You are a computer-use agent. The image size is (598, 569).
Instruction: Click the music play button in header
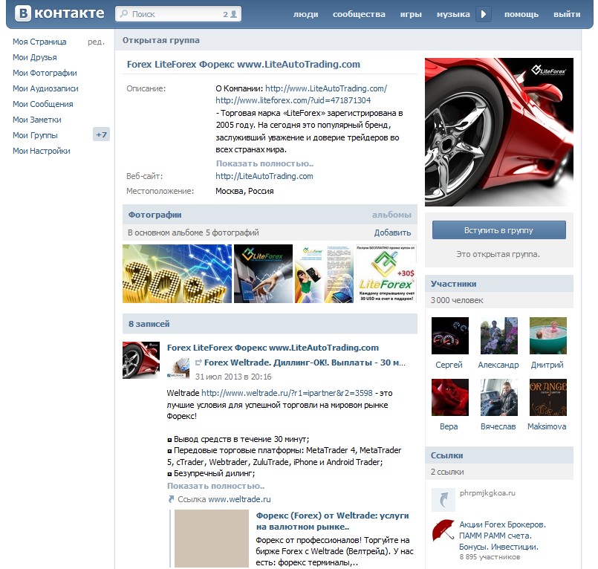coord(483,15)
